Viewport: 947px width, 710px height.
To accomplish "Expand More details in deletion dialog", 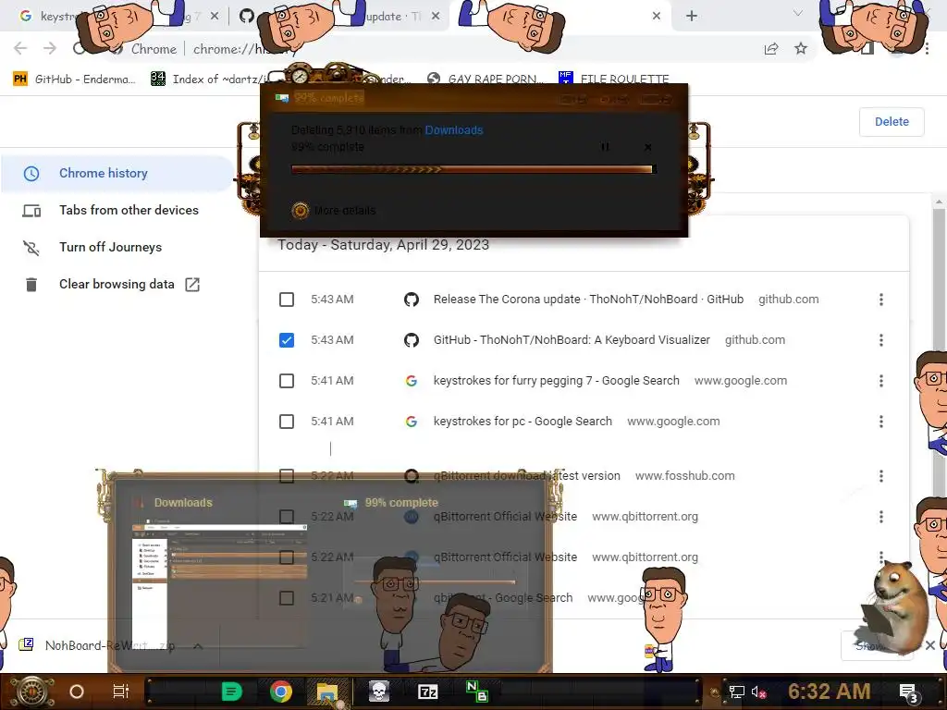I will [x=334, y=210].
